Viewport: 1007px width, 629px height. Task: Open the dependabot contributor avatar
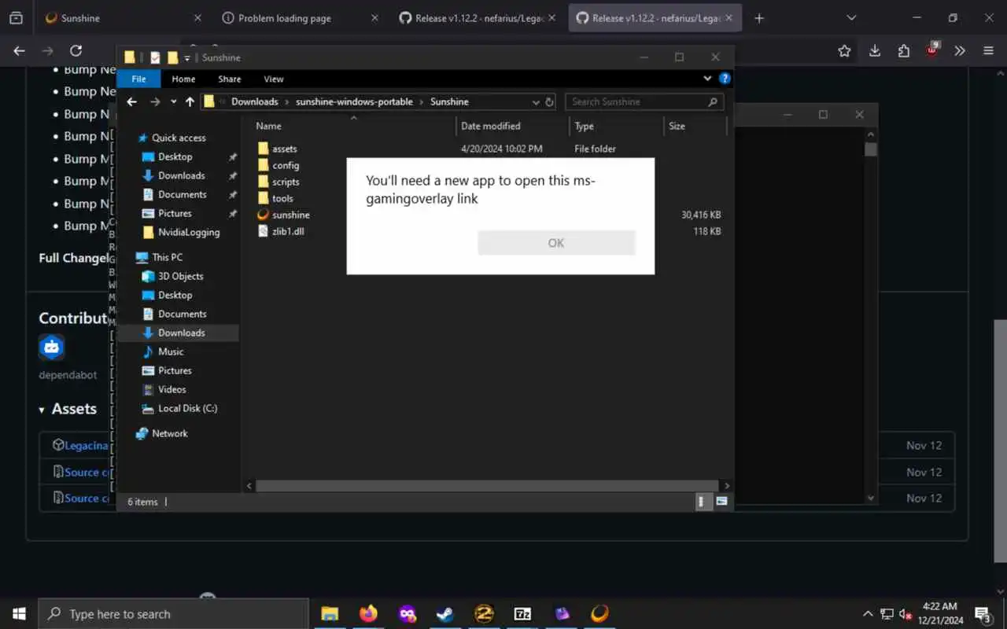[52, 347]
